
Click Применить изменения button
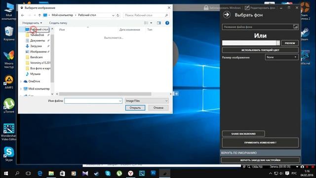tap(260, 142)
